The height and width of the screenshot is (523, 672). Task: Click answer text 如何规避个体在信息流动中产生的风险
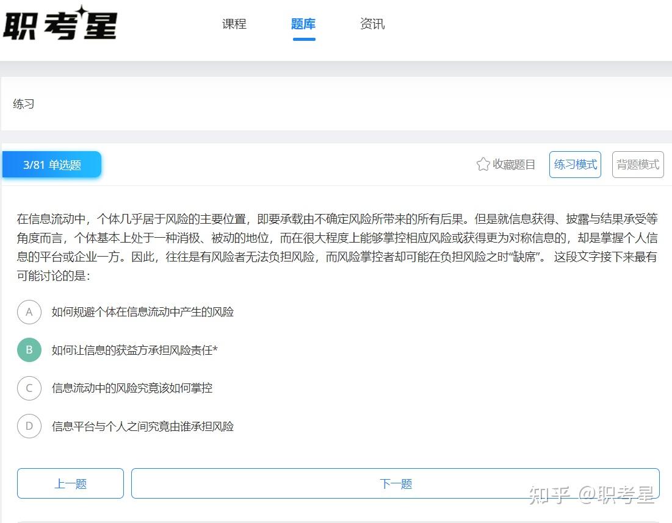pos(143,312)
